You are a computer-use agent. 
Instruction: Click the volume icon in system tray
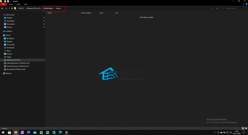coord(230,133)
